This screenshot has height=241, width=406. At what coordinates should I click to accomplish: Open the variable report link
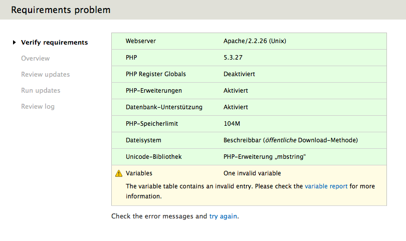(326, 186)
